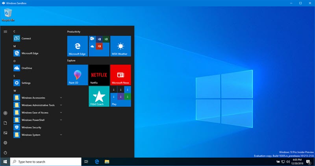This screenshot has height=166, width=315.
Task: Open the clock and date in taskbar
Action: pos(297,162)
